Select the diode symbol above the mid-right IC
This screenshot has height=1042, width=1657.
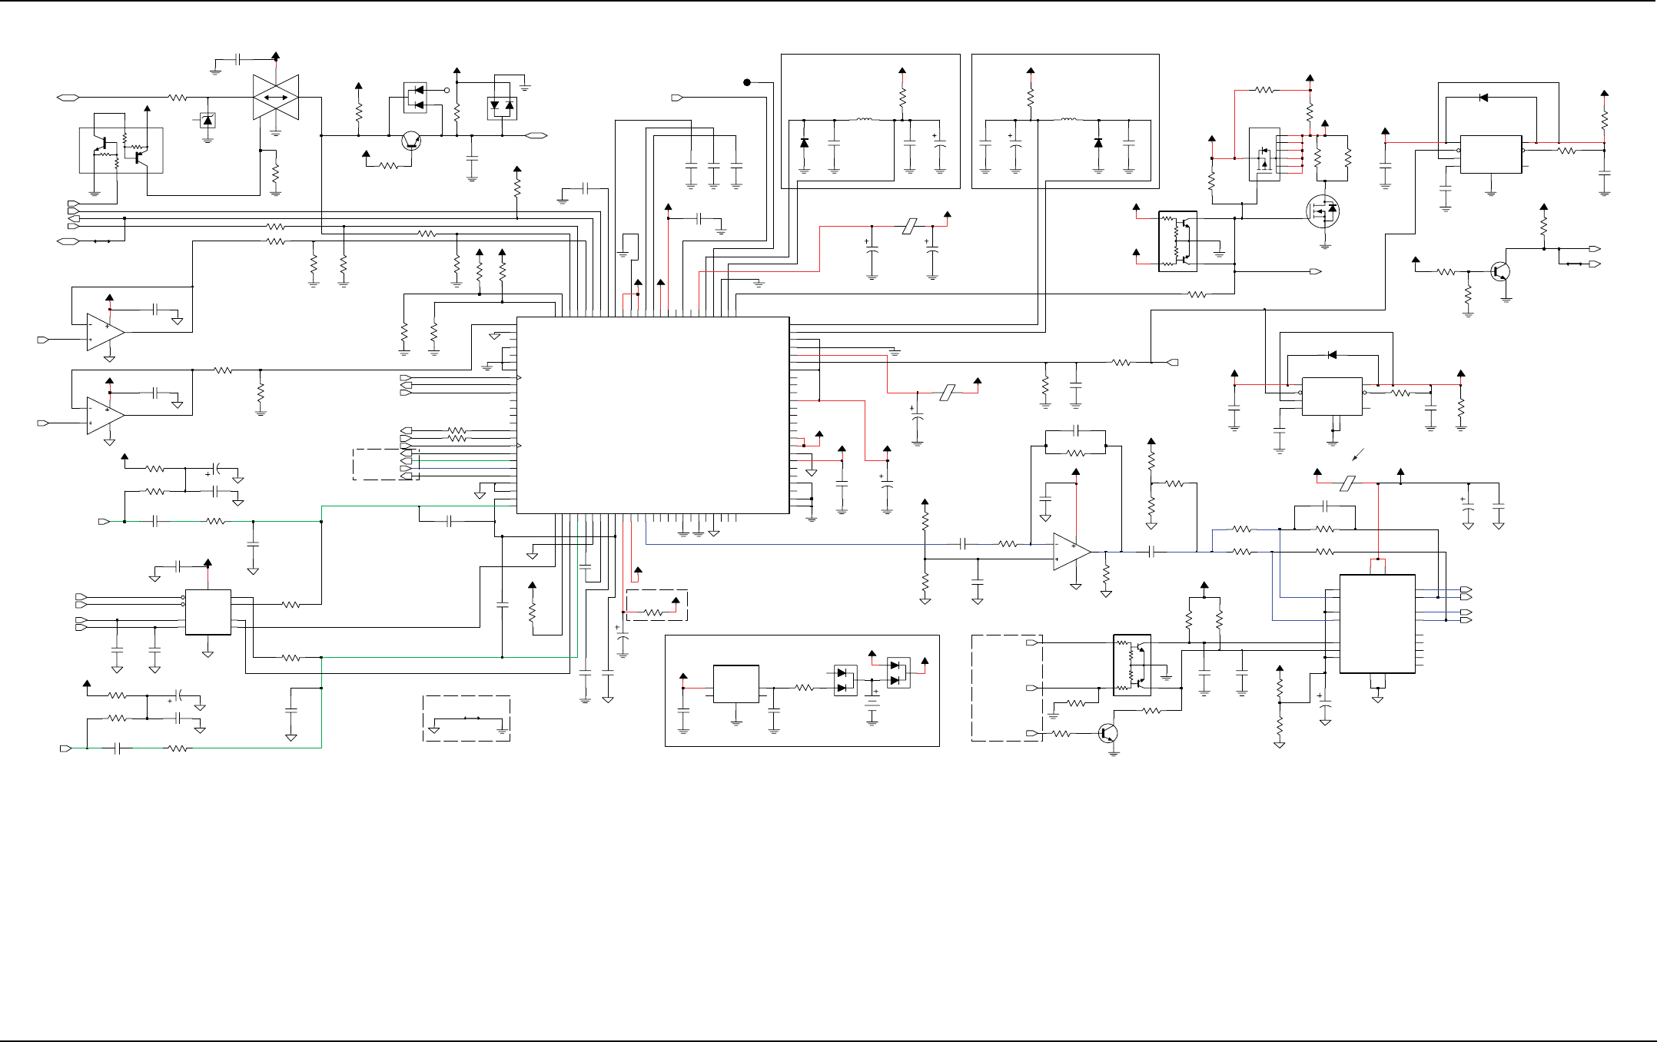click(x=1332, y=355)
